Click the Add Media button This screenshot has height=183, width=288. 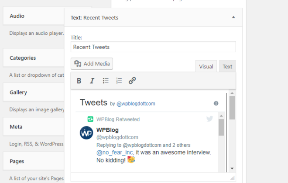pos(92,64)
